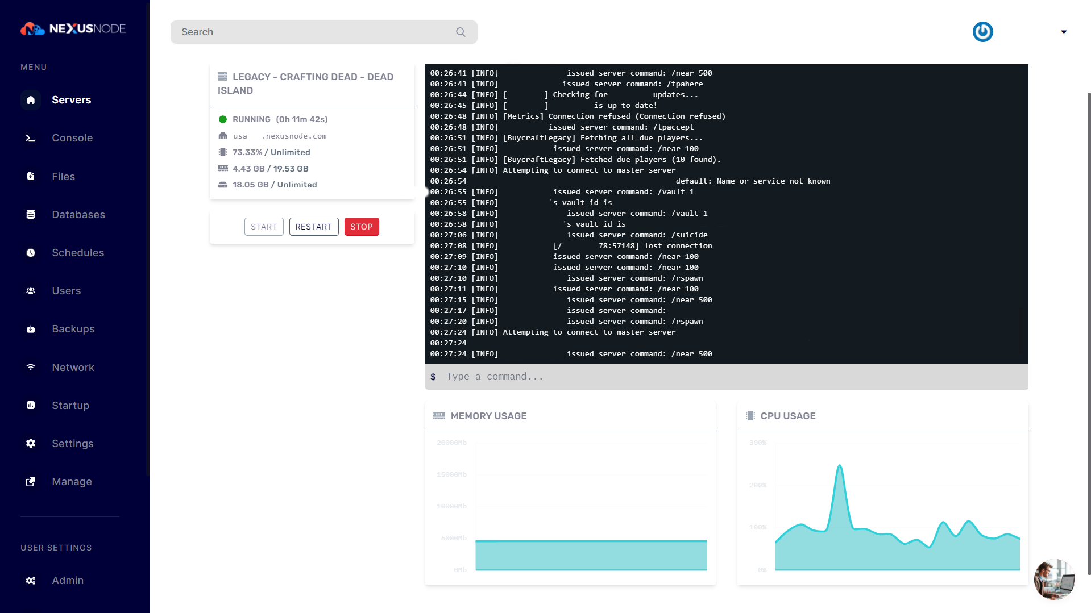Open the Manage menu item
This screenshot has width=1091, height=613.
[72, 482]
